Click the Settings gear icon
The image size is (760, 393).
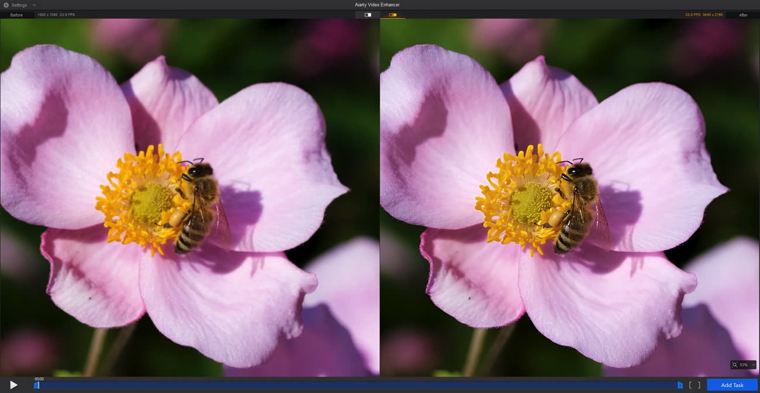pyautogui.click(x=6, y=5)
